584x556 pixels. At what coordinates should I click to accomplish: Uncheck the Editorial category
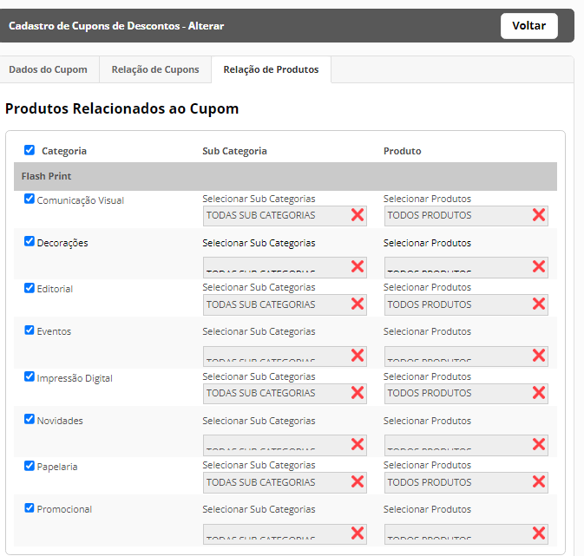30,288
